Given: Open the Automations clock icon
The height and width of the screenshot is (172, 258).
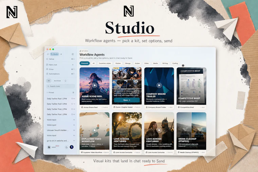Looking at the screenshot, I should click(47, 74).
